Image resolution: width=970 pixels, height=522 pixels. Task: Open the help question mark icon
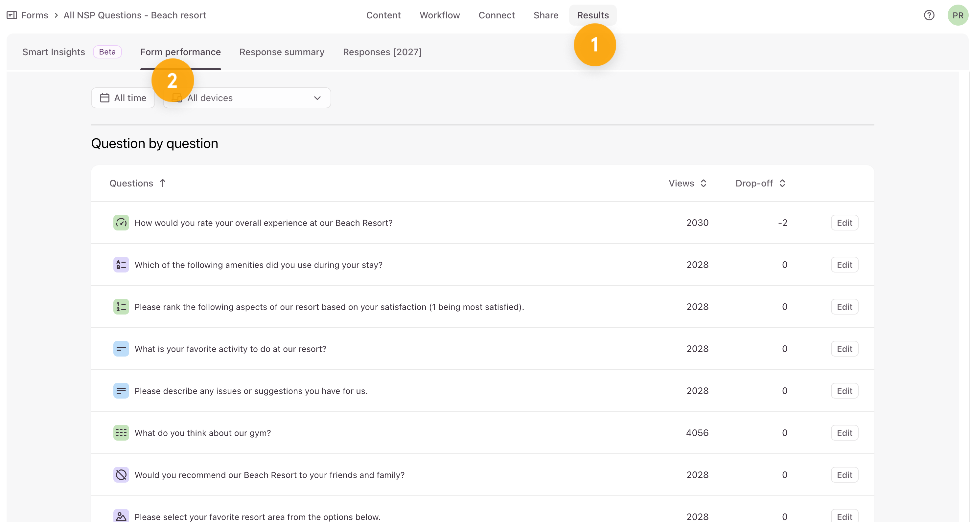pos(929,15)
